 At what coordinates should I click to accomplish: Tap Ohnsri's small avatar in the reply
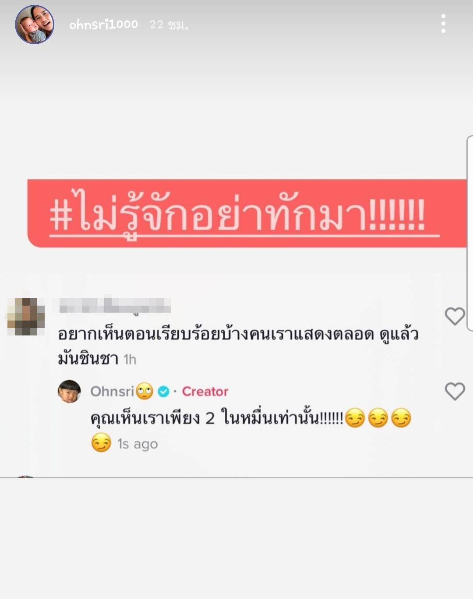(x=69, y=391)
